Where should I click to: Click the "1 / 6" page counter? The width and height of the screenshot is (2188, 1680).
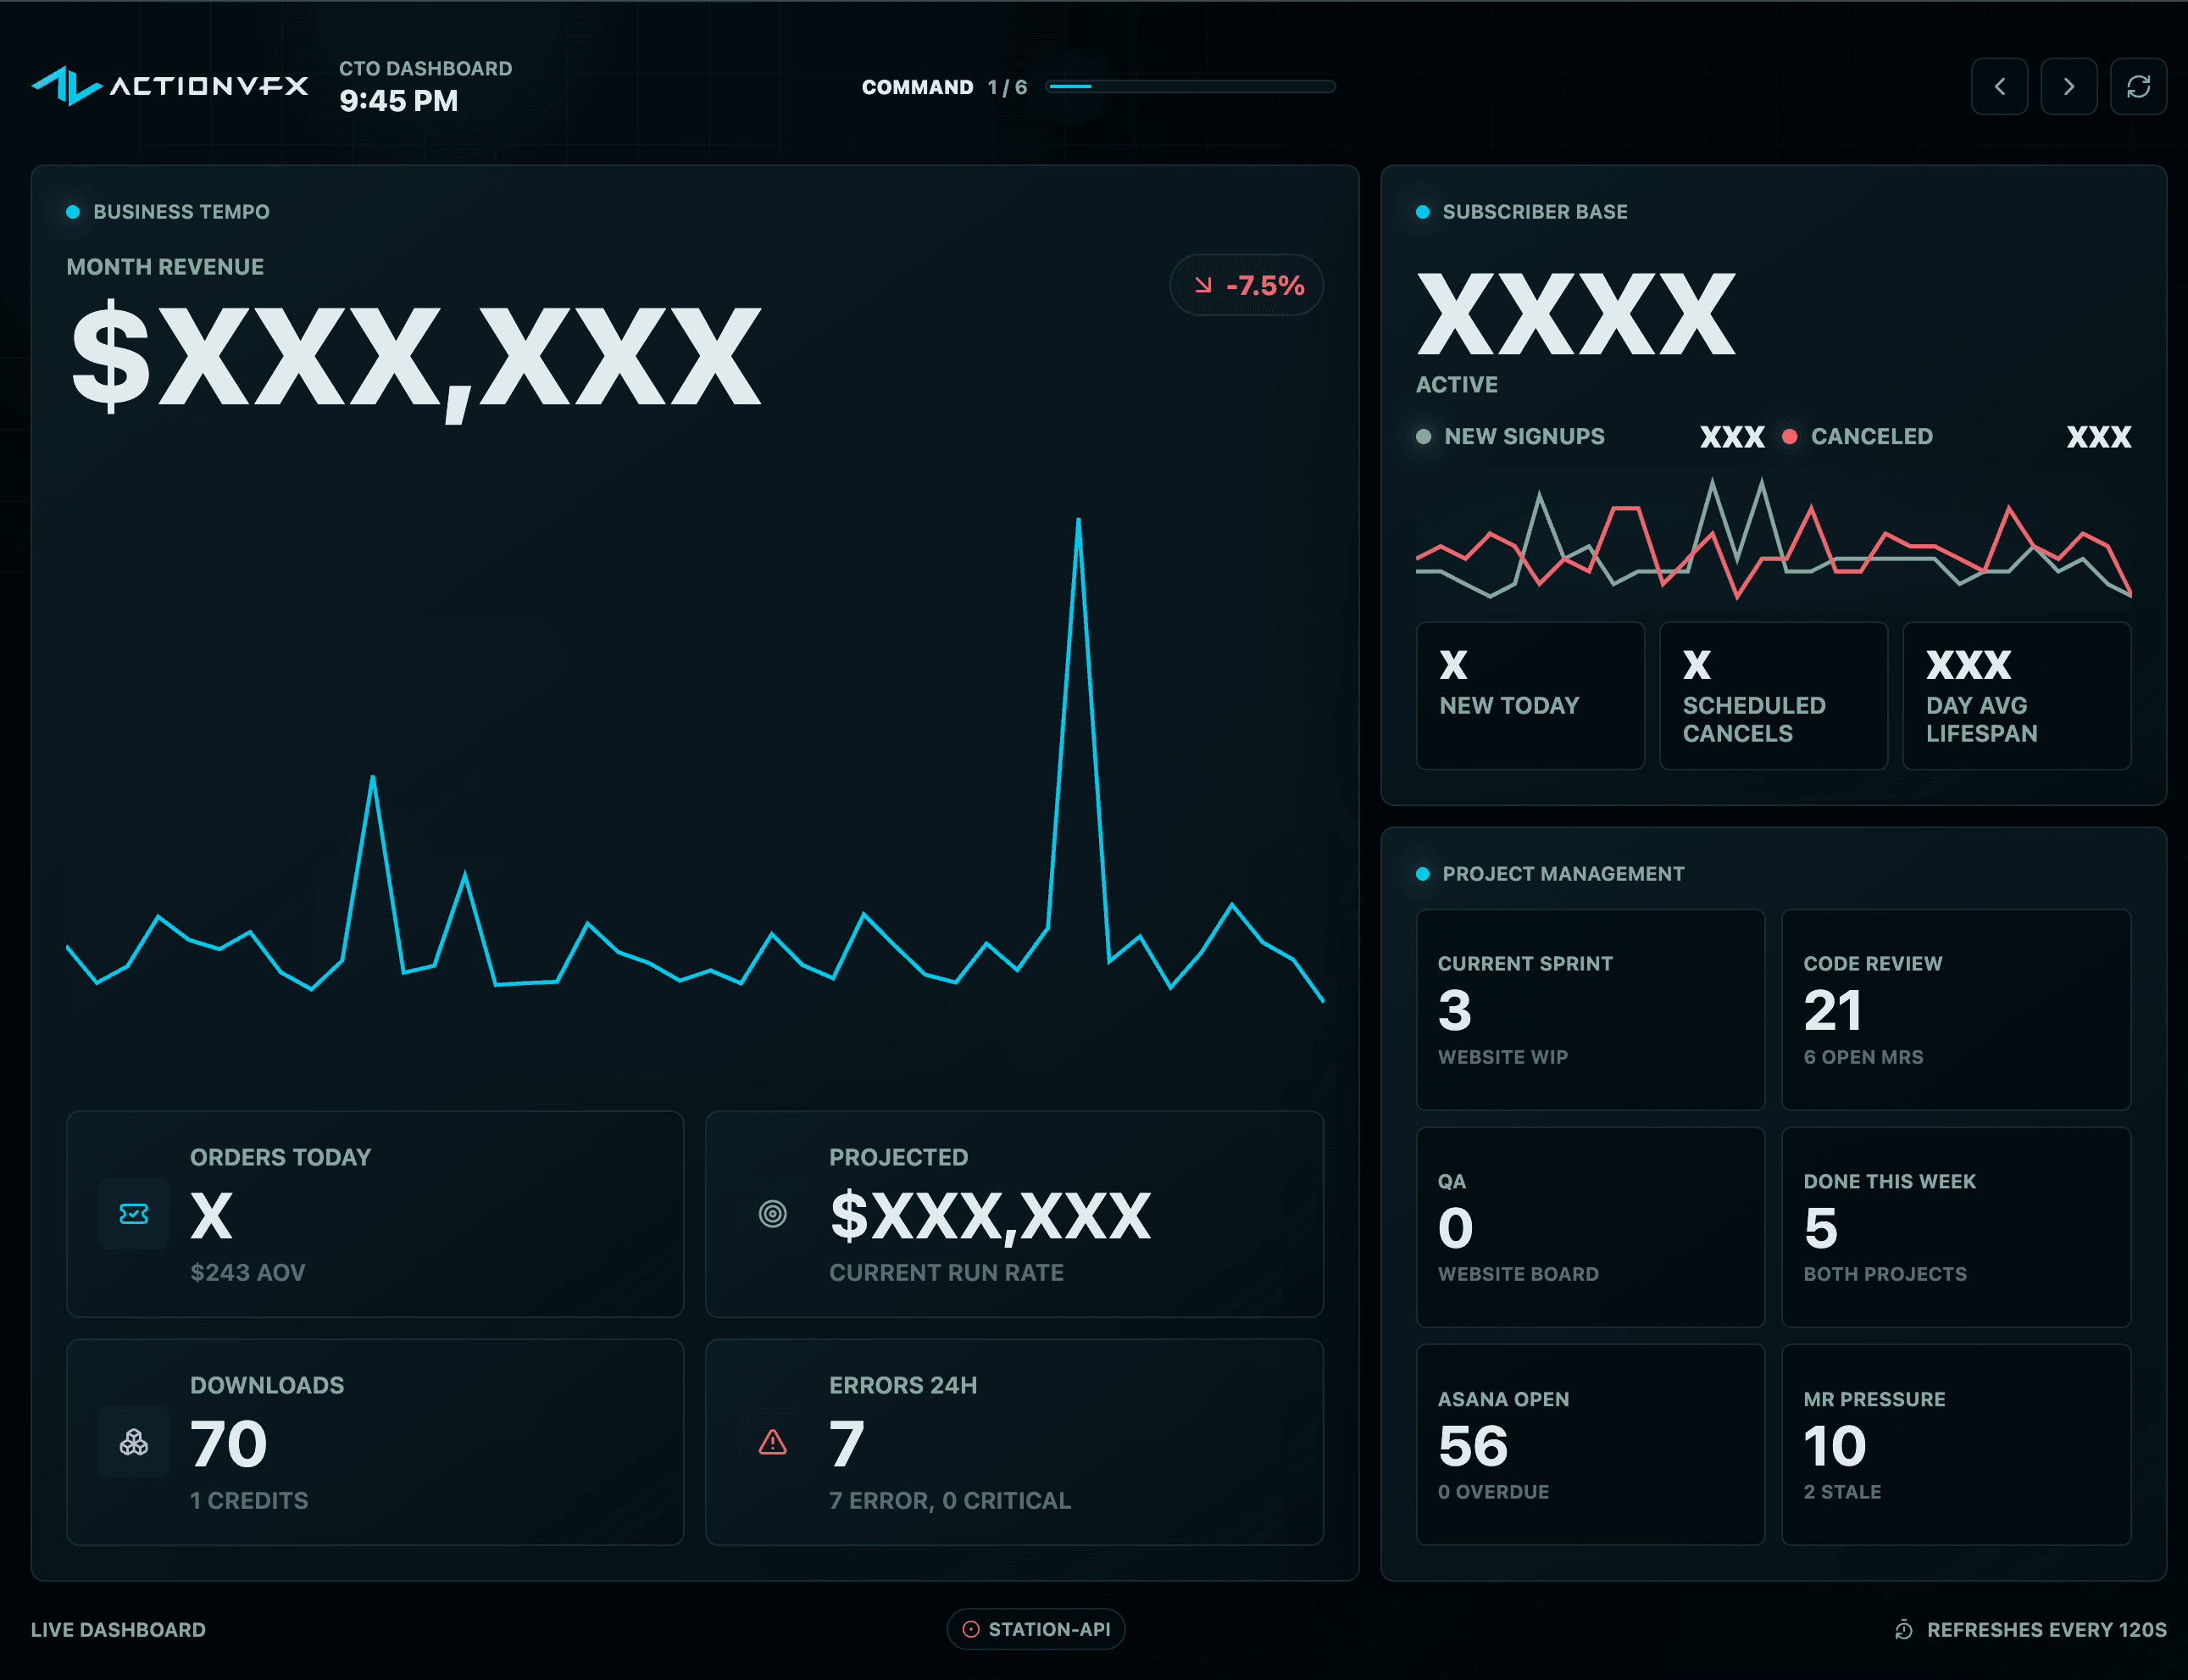[1008, 87]
